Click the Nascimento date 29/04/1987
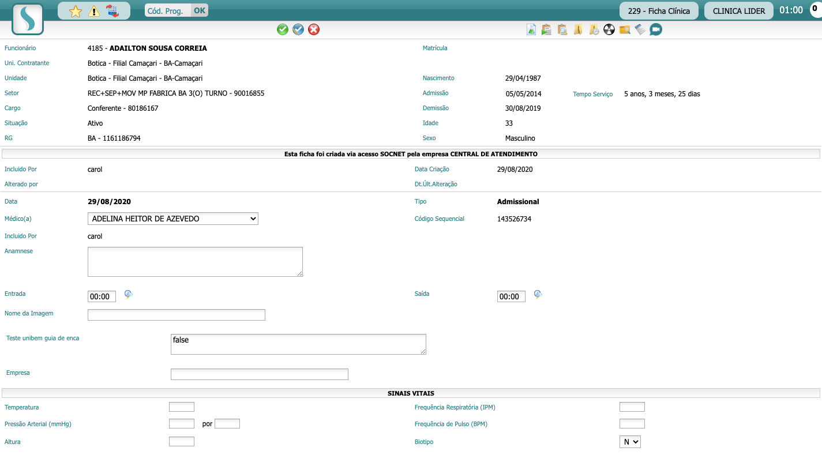The width and height of the screenshot is (822, 455). 523,78
